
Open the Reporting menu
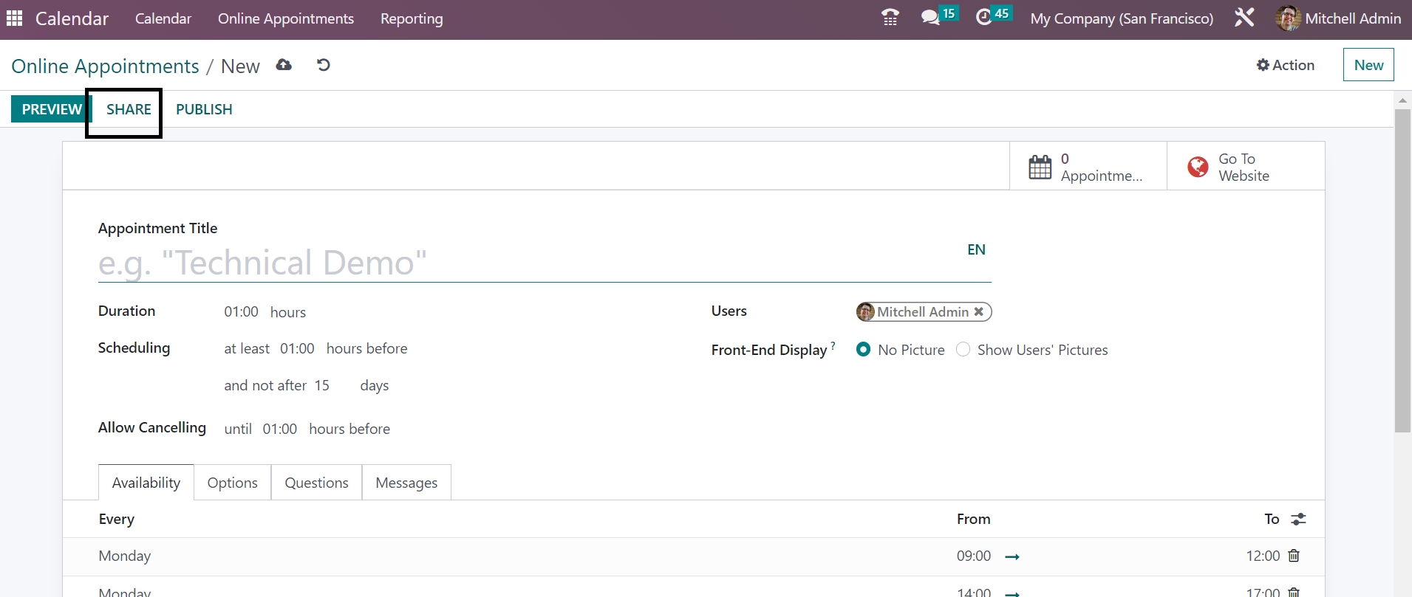pos(412,18)
